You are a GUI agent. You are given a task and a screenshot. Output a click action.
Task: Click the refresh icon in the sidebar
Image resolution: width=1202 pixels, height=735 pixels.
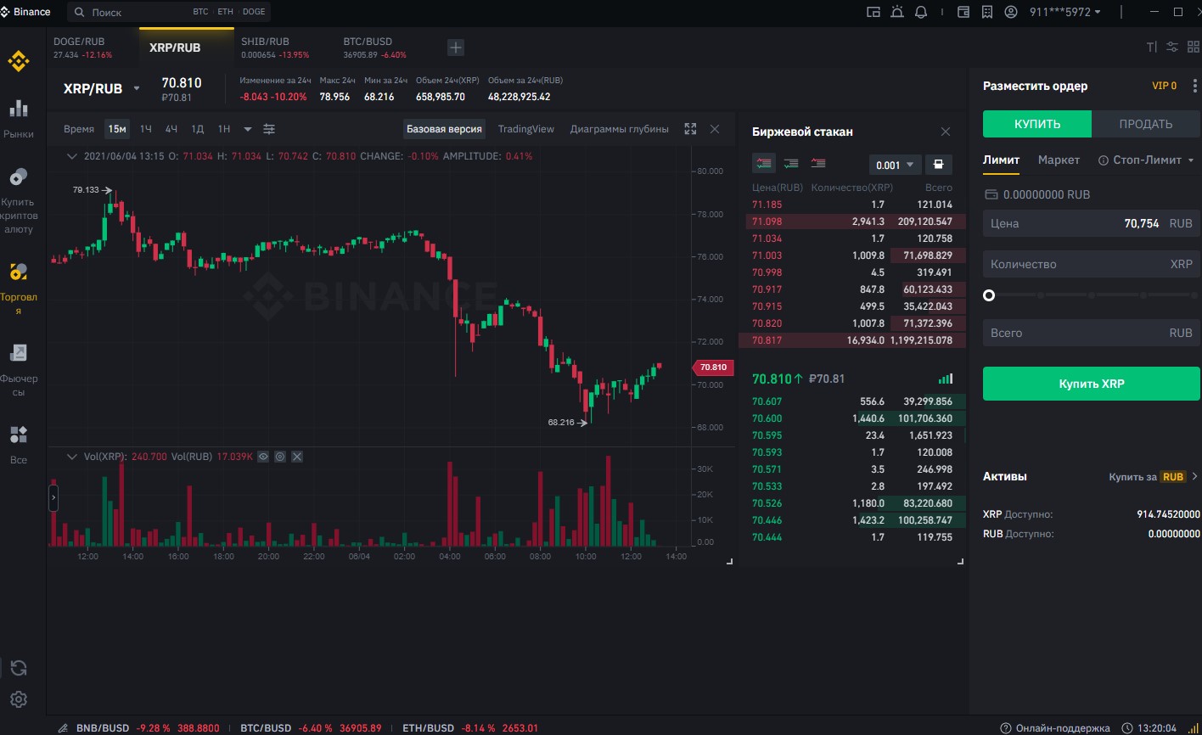[x=19, y=668]
